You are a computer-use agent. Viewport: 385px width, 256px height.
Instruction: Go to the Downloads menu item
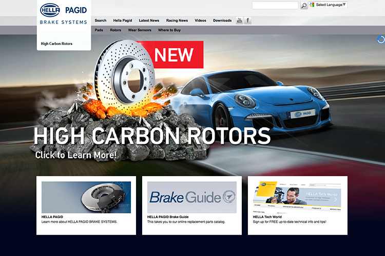coord(222,20)
